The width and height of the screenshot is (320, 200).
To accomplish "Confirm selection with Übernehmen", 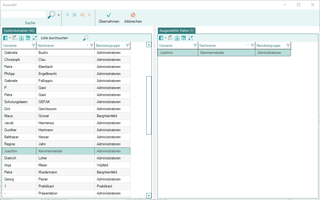I will click(109, 18).
